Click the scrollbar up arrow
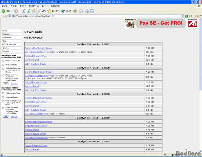 [201, 19]
